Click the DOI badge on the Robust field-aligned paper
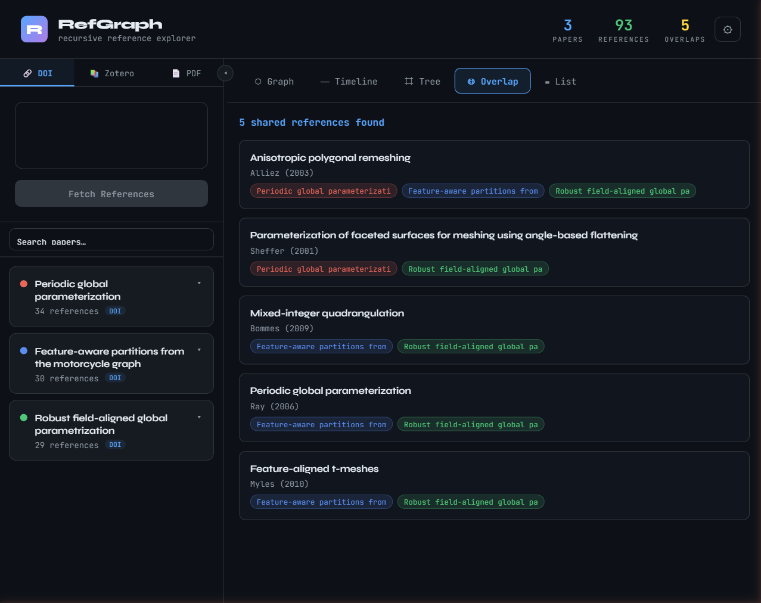This screenshot has width=761, height=603. (x=115, y=445)
